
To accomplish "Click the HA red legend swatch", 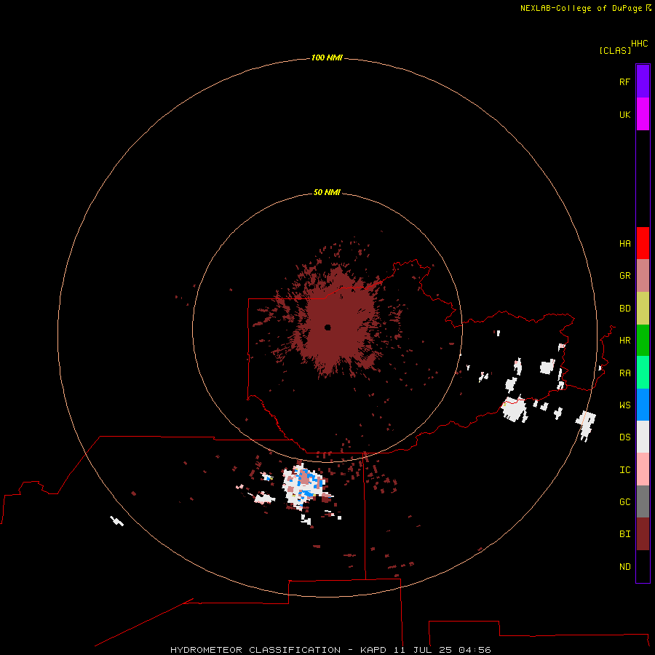I will 643,243.
